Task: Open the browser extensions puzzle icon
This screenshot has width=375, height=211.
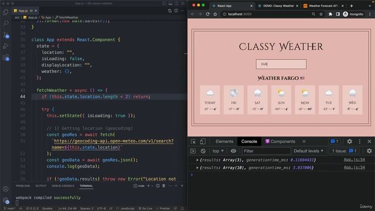Action: click(x=330, y=14)
